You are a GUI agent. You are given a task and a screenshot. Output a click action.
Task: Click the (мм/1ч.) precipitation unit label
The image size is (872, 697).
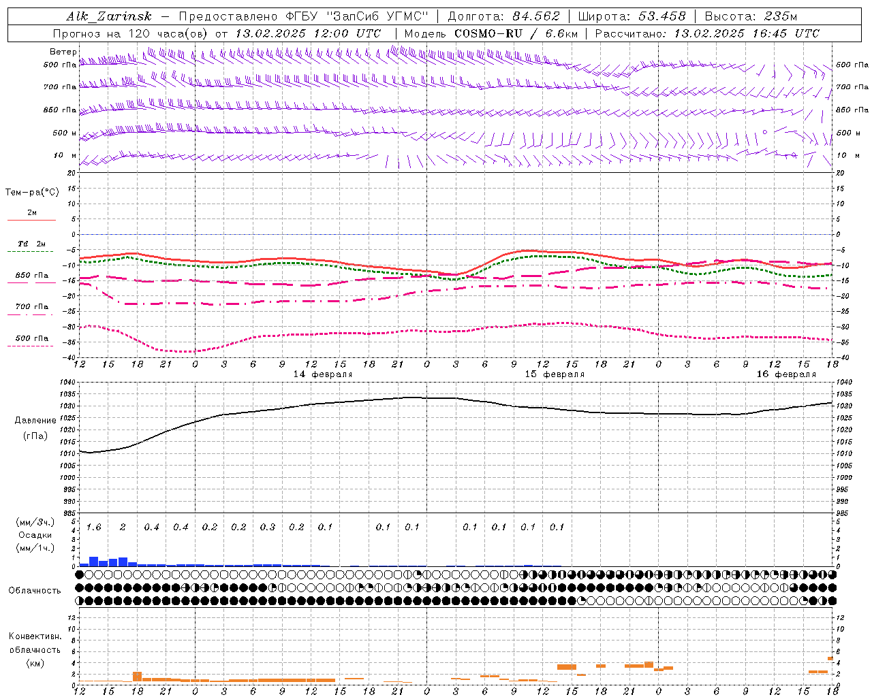(x=35, y=548)
